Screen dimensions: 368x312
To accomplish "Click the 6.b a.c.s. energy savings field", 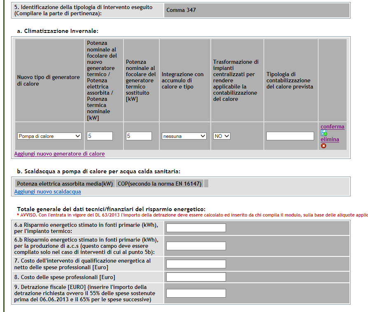I will coord(196,246).
